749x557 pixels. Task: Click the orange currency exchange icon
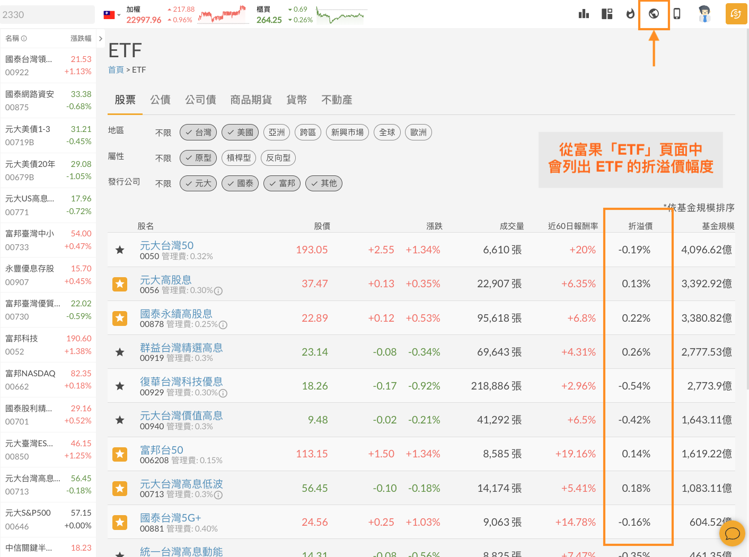736,14
